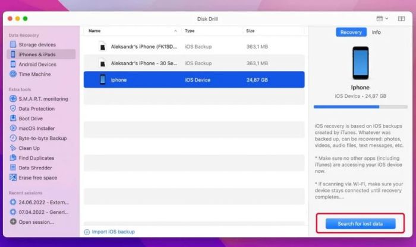
Task: Click the Erase free space icon
Action: point(13,178)
